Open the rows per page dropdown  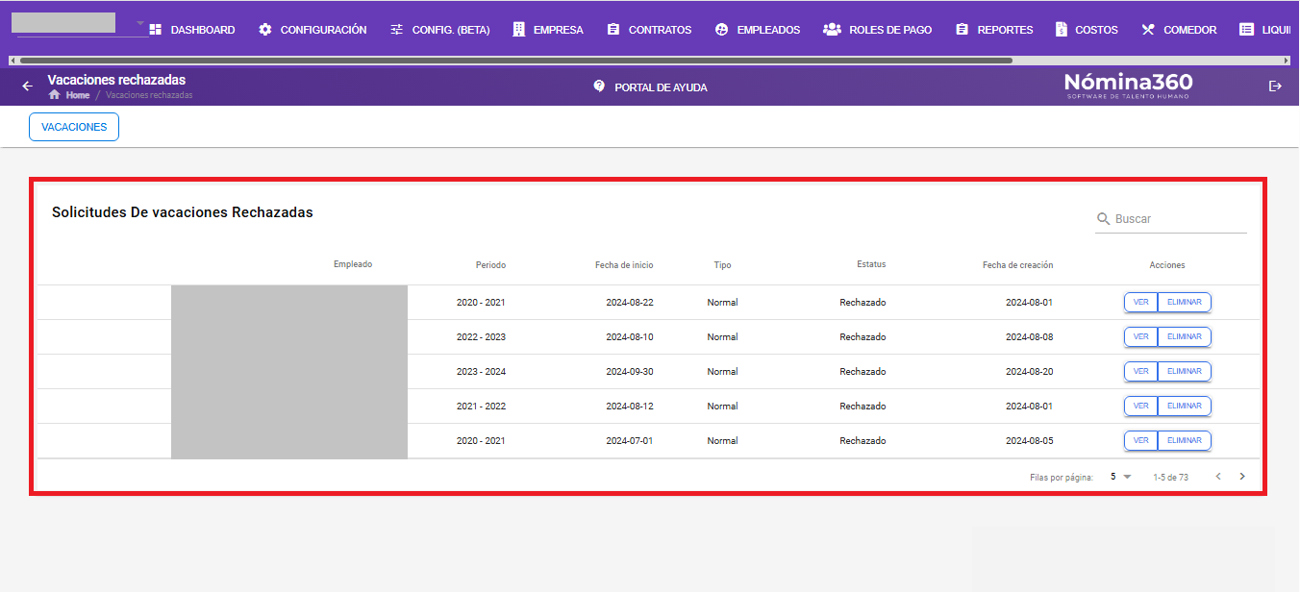1121,477
